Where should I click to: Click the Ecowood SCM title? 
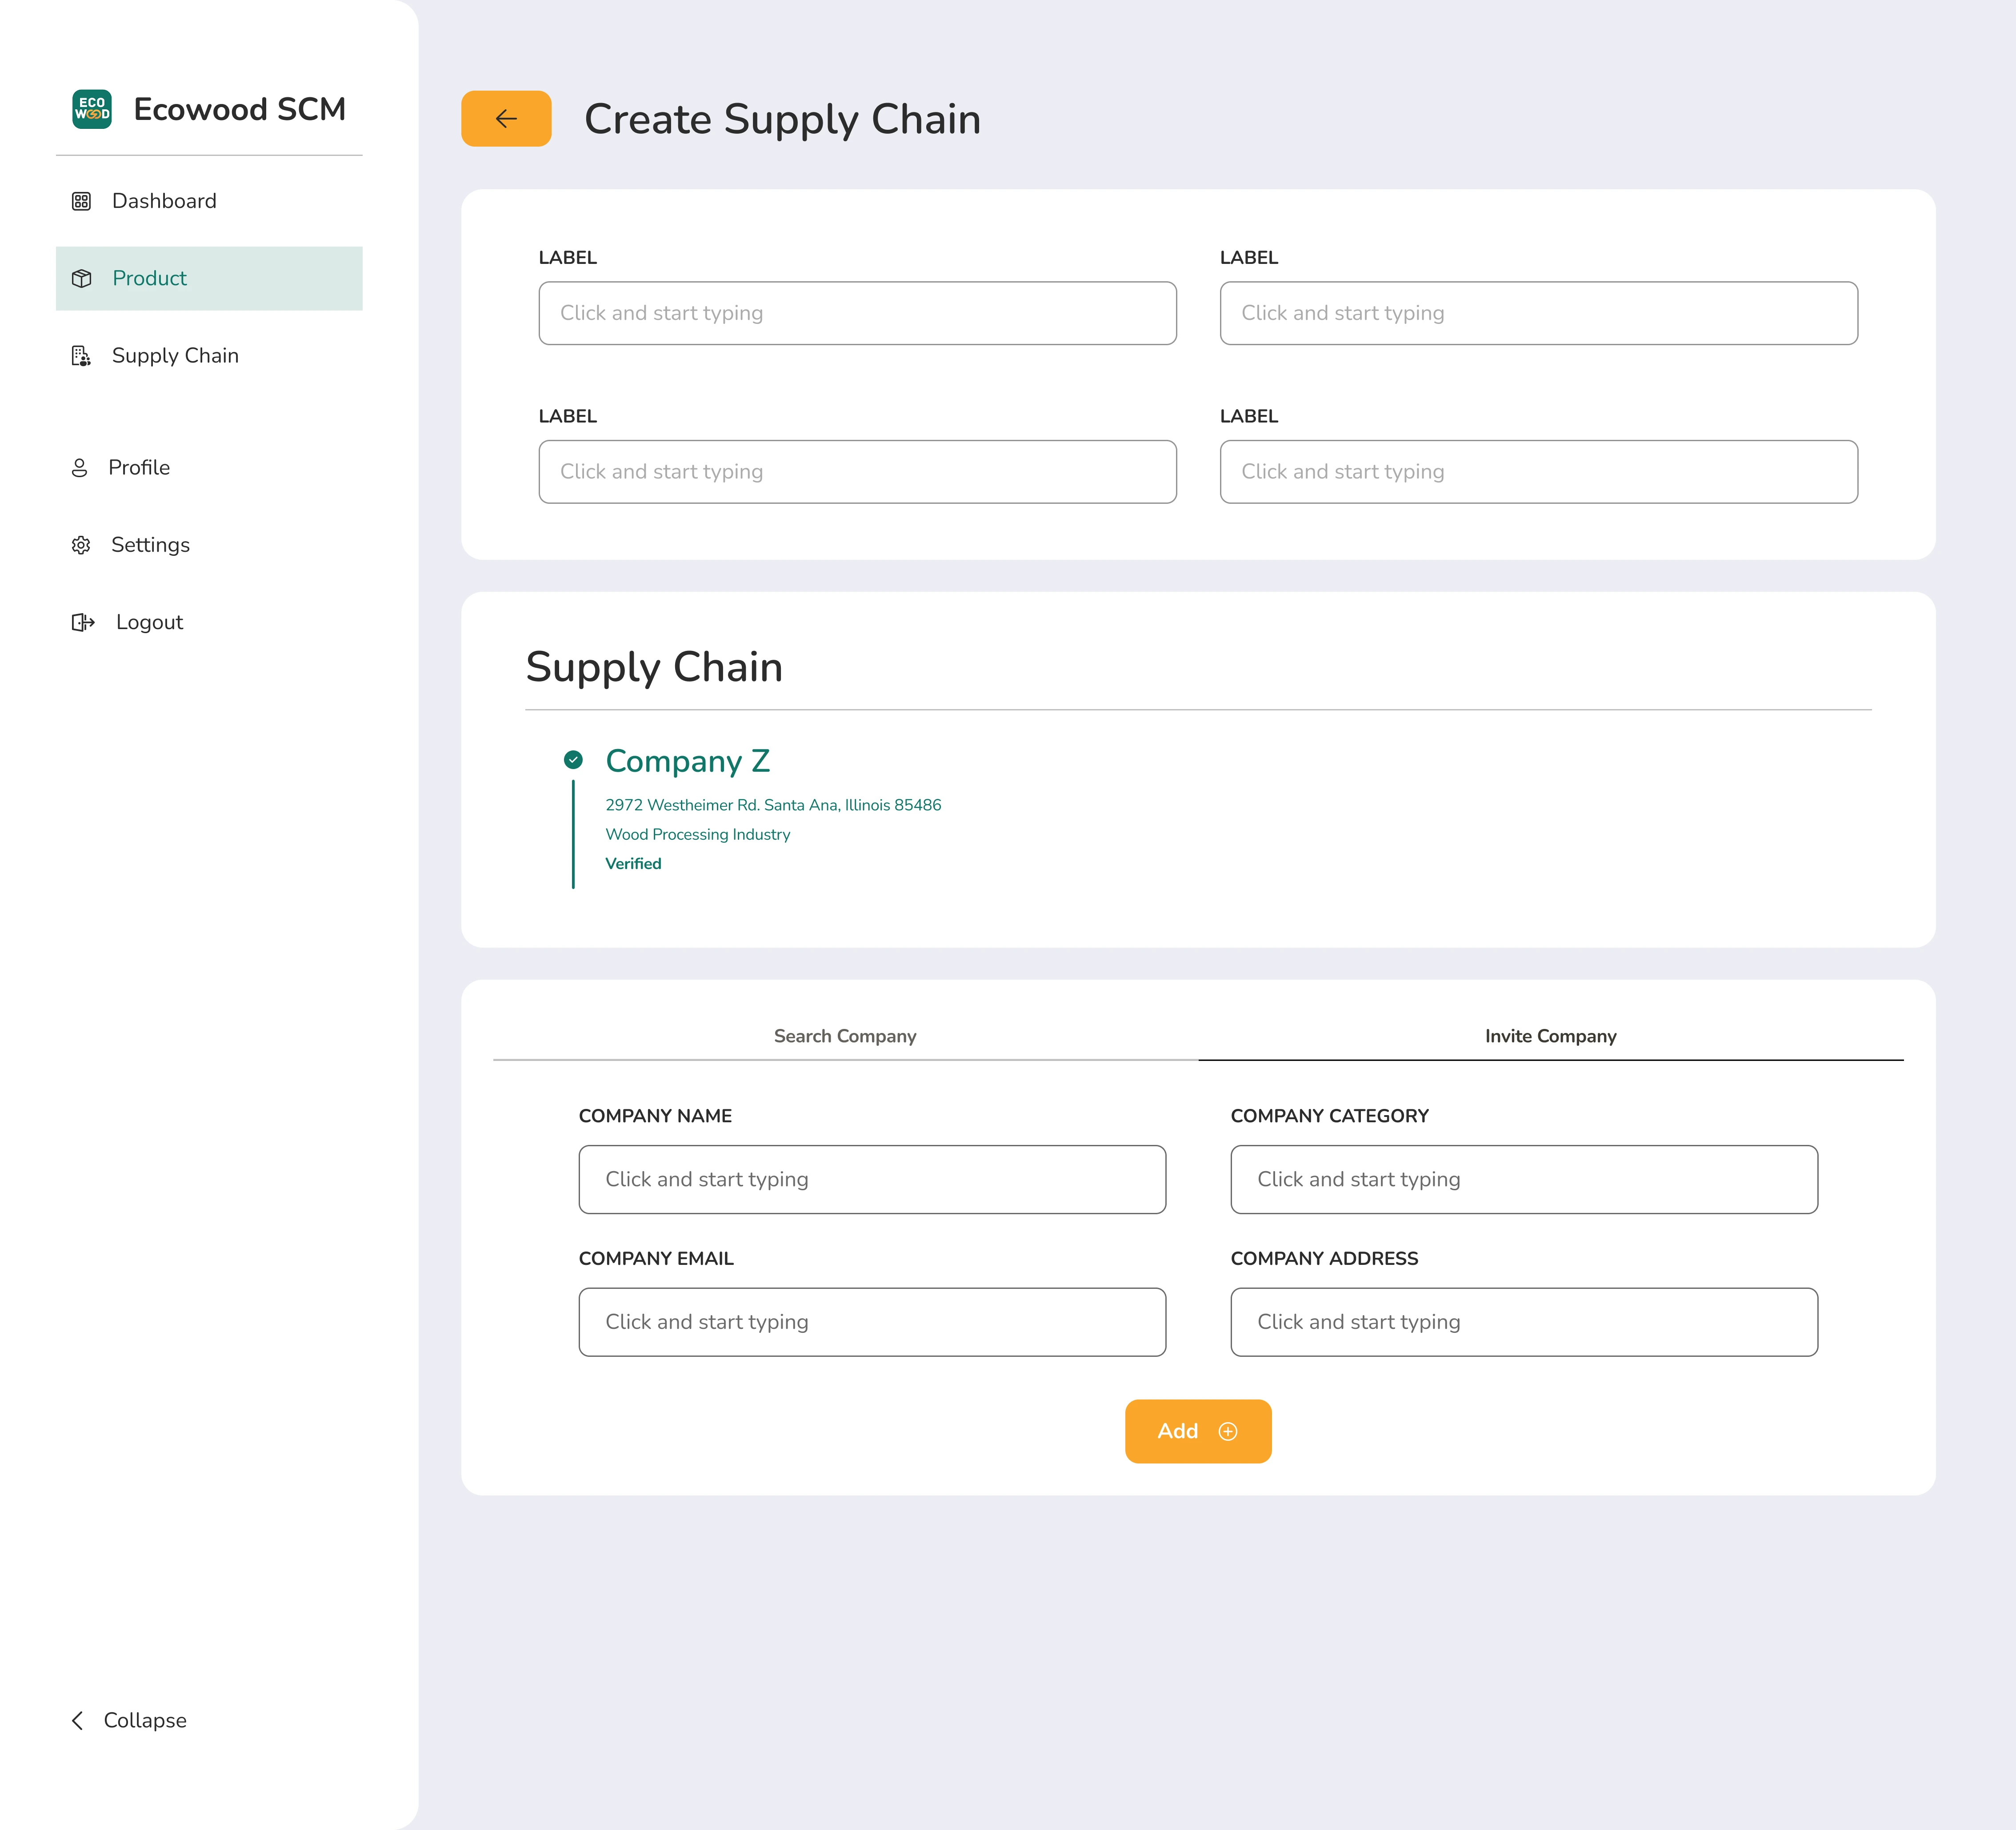pyautogui.click(x=240, y=109)
